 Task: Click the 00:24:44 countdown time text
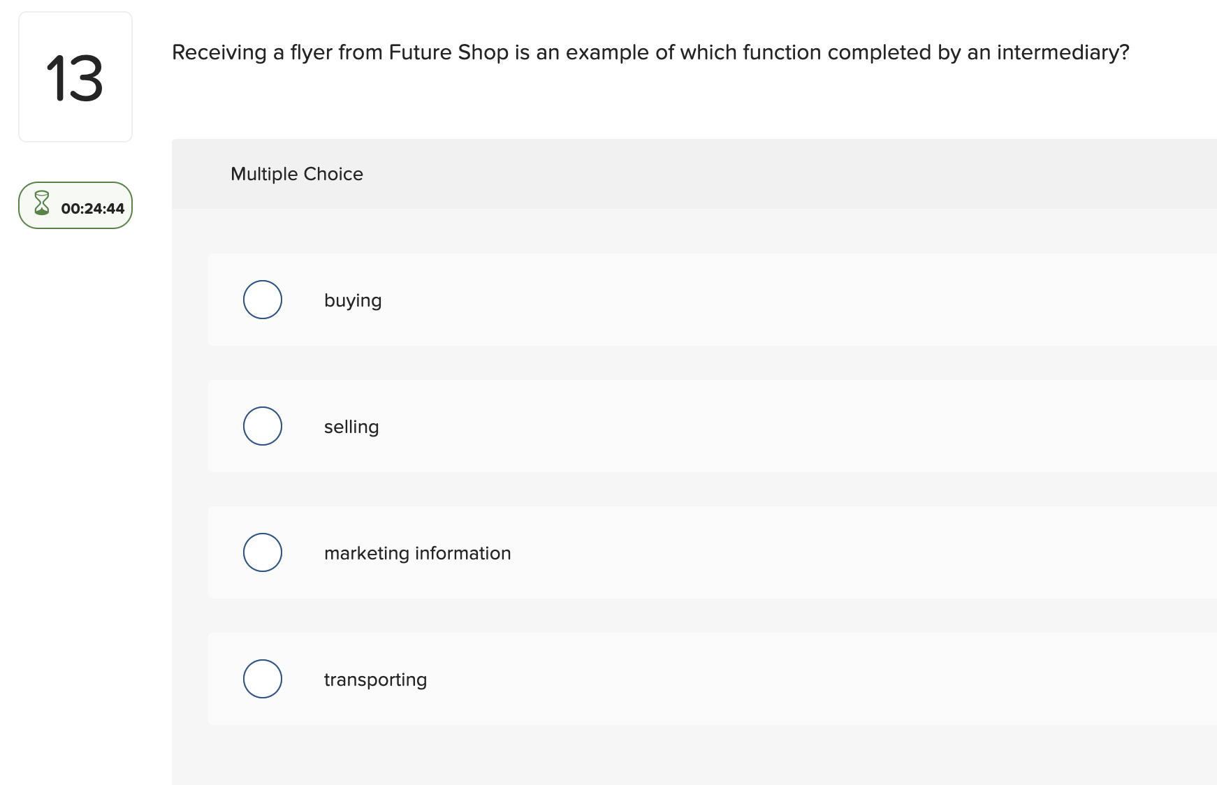coord(92,208)
